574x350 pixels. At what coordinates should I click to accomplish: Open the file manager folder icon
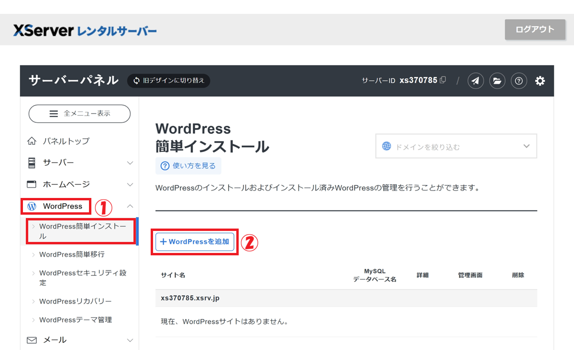coord(497,81)
